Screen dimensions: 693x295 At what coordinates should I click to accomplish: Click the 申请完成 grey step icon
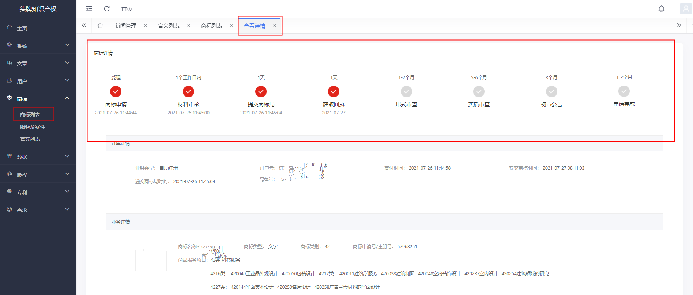[624, 91]
